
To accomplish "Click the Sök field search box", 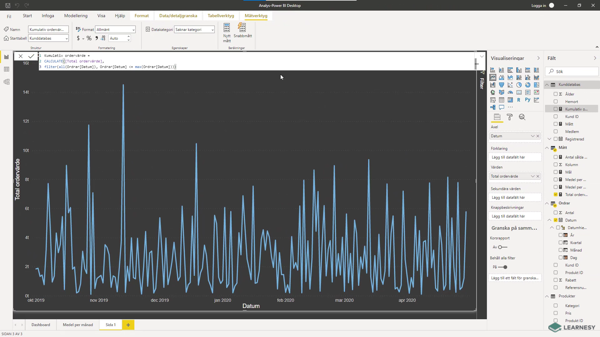I will [x=572, y=71].
